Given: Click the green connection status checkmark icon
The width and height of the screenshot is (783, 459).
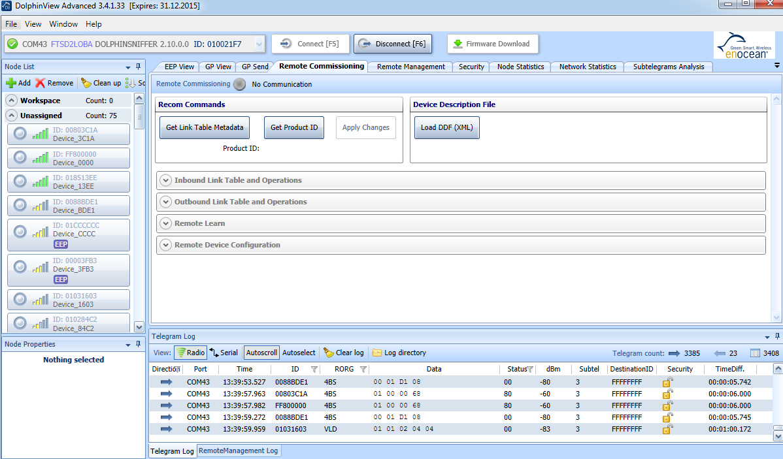Looking at the screenshot, I should click(12, 44).
